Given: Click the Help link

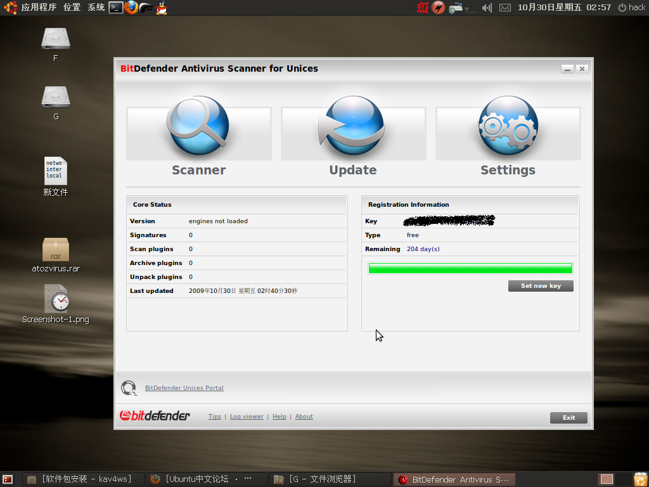Looking at the screenshot, I should tap(280, 417).
